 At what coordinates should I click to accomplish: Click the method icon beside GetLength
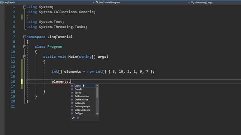pyautogui.click(x=72, y=103)
